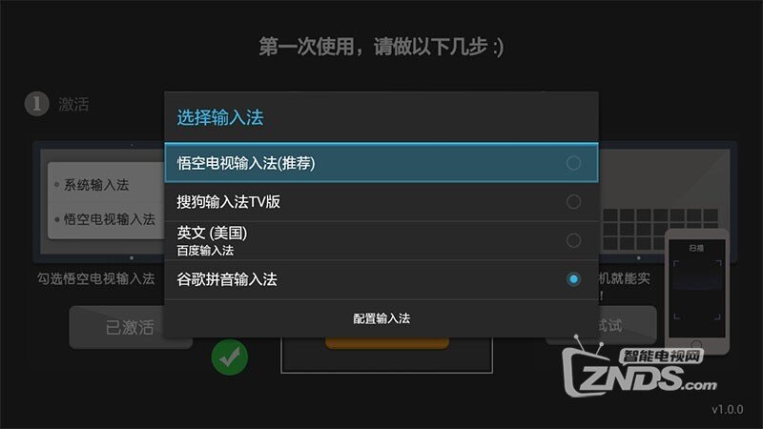The height and width of the screenshot is (429, 763).
Task: Choose the 搜狗输入法TV版 list entry text
Action: pyautogui.click(x=228, y=201)
